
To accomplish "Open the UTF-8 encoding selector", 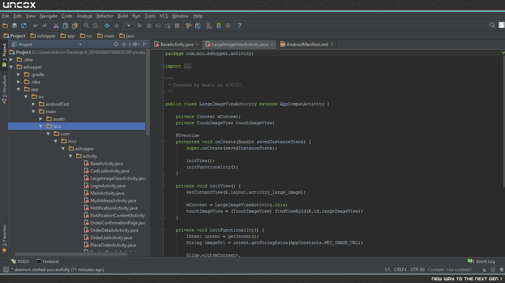I will [x=418, y=270].
